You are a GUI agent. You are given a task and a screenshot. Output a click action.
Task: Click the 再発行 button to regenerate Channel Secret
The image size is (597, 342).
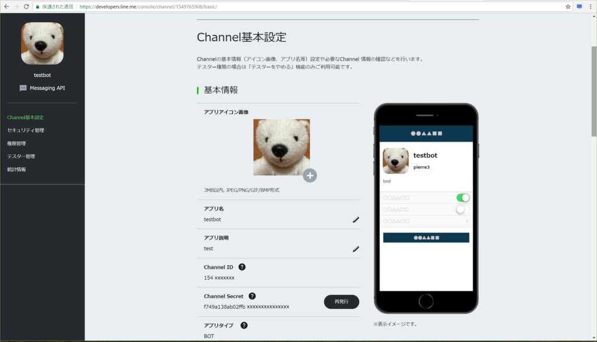(340, 302)
